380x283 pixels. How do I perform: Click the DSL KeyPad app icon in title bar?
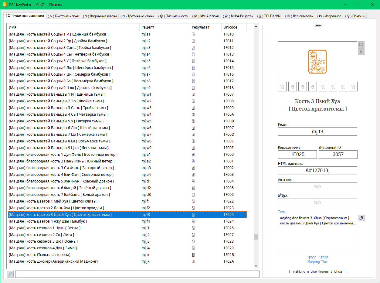point(5,5)
